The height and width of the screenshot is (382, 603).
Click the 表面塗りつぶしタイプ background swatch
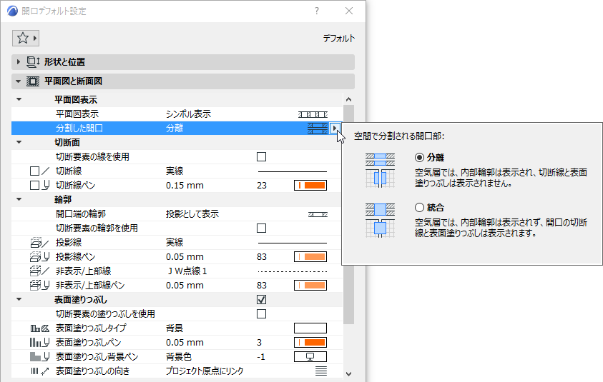click(x=310, y=328)
